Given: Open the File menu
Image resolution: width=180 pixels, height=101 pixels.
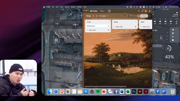Looking at the screenshot, I should [x=53, y=7].
